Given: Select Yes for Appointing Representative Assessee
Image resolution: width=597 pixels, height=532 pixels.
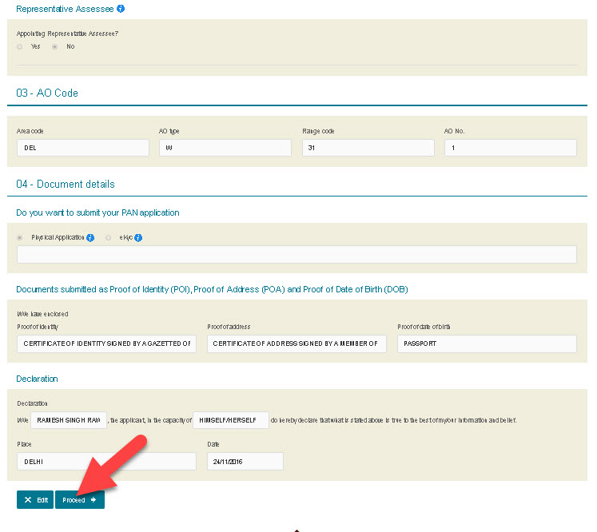Looking at the screenshot, I should pyautogui.click(x=20, y=47).
